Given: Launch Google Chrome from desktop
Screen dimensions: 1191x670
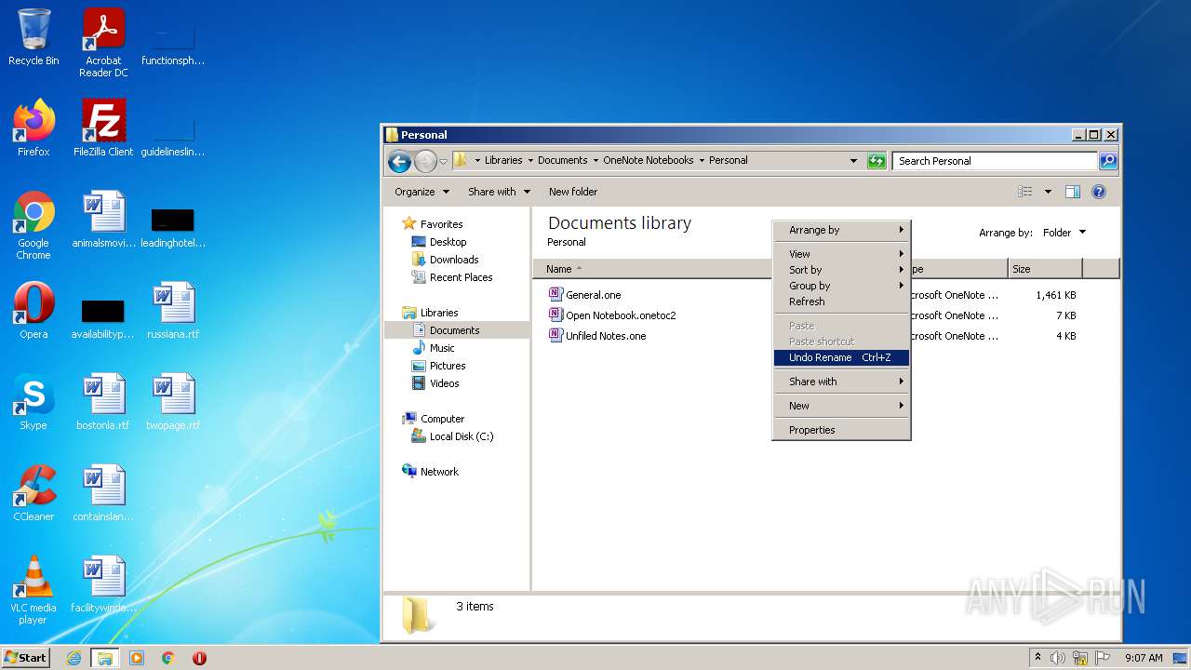Looking at the screenshot, I should point(33,224).
